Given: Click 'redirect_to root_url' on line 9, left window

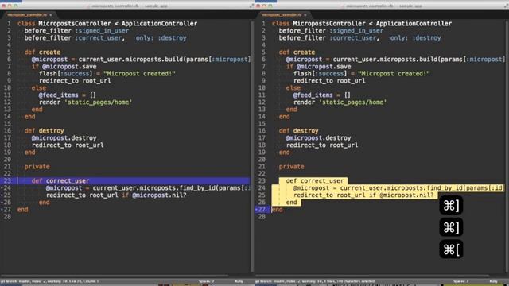Looking at the screenshot, I should pos(75,81).
